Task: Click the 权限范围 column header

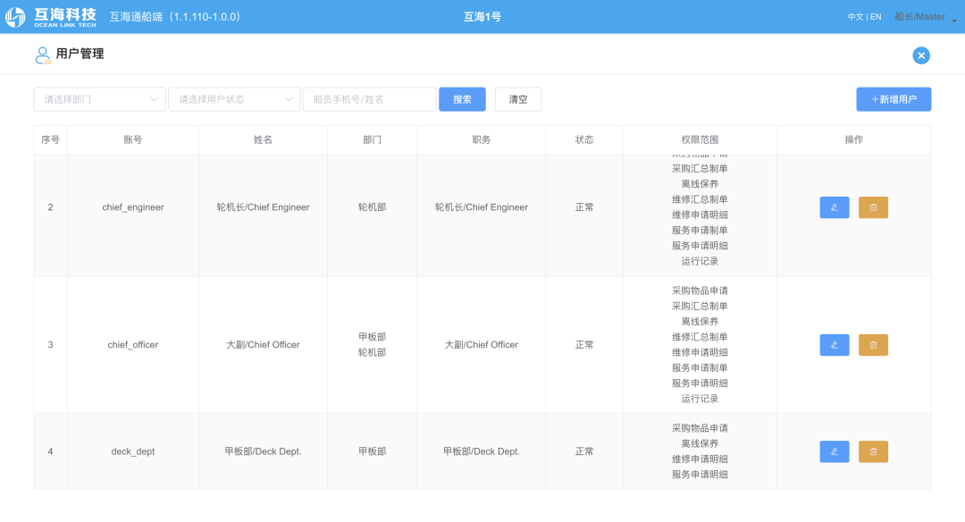Action: click(700, 139)
